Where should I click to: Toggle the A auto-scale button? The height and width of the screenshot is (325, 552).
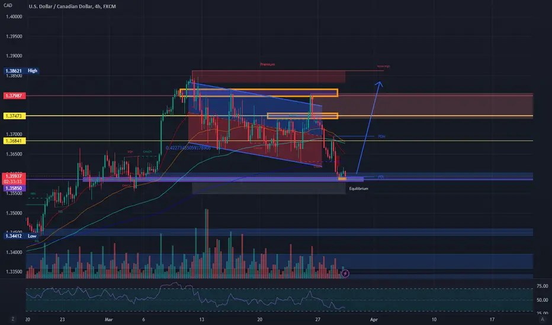[x=542, y=319]
